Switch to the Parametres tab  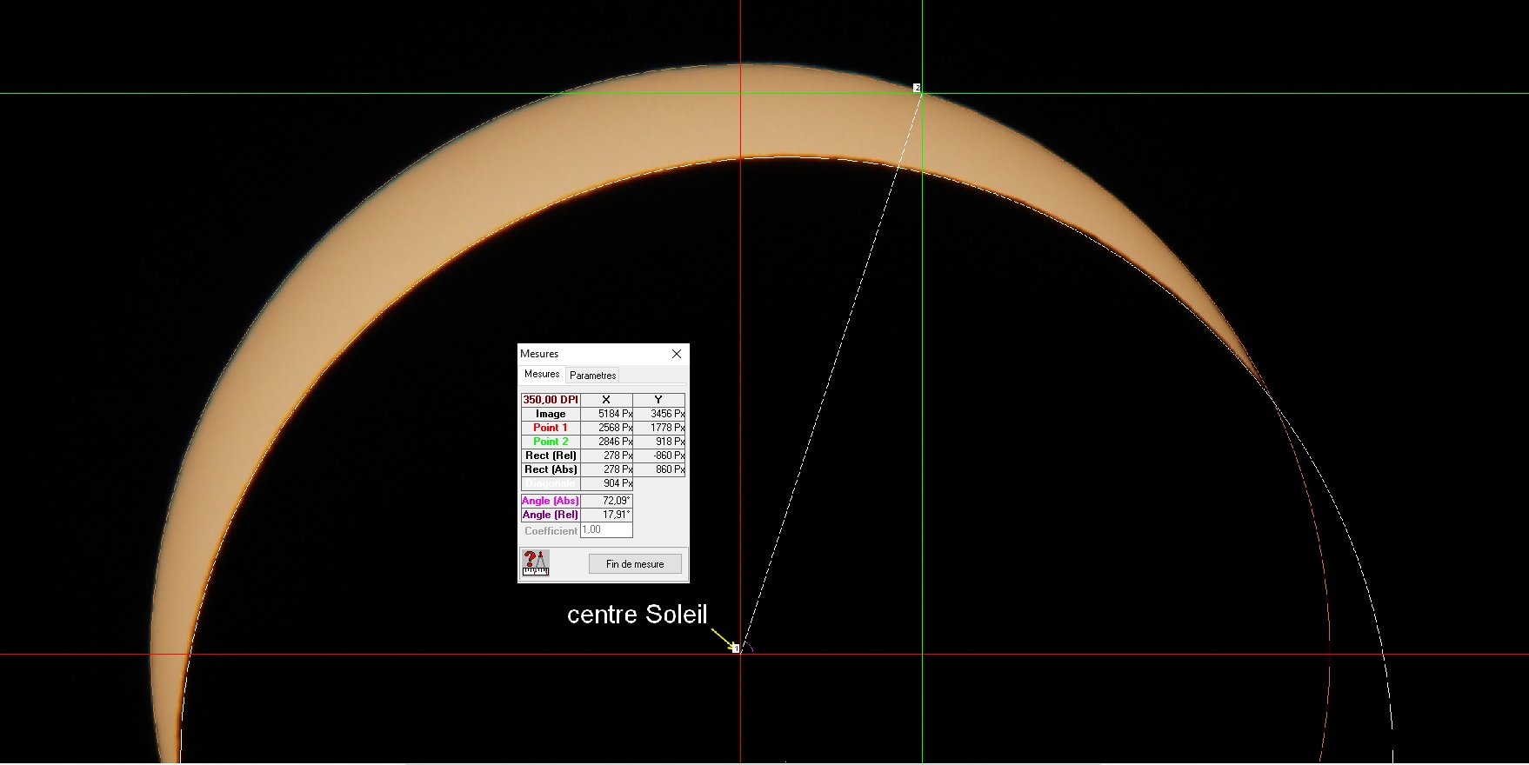tap(593, 376)
